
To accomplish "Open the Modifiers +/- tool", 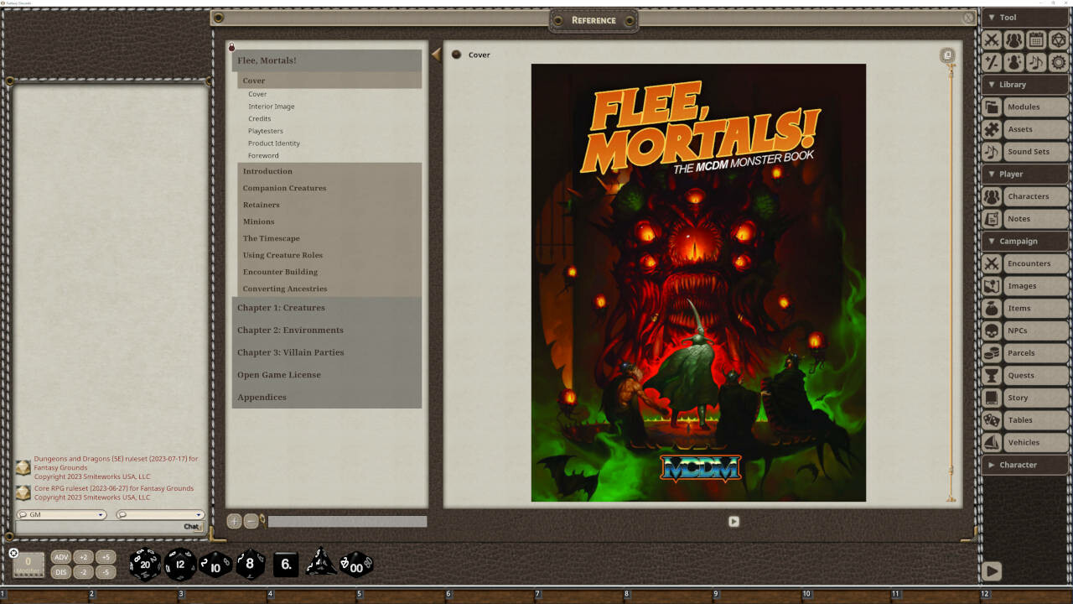I will click(992, 62).
